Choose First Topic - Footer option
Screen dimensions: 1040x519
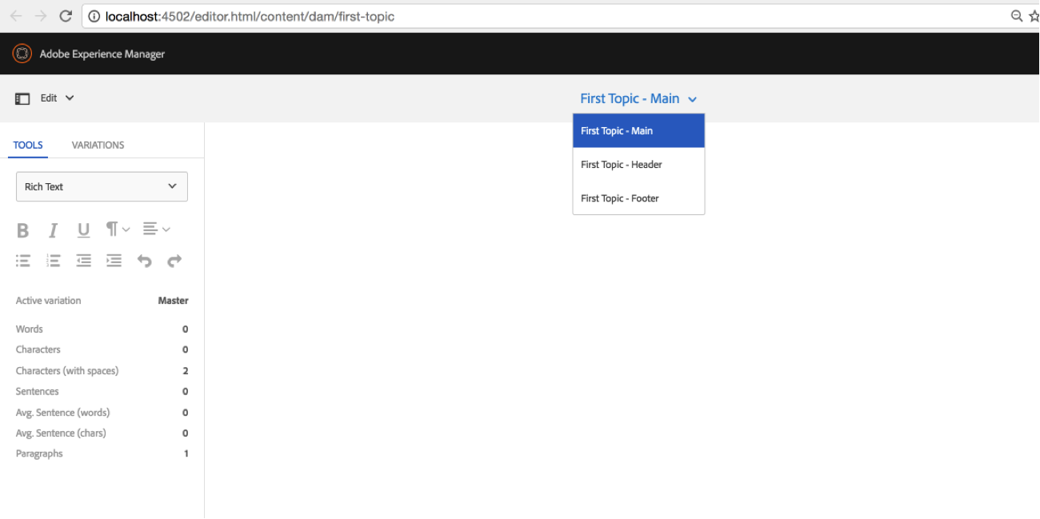(x=620, y=198)
